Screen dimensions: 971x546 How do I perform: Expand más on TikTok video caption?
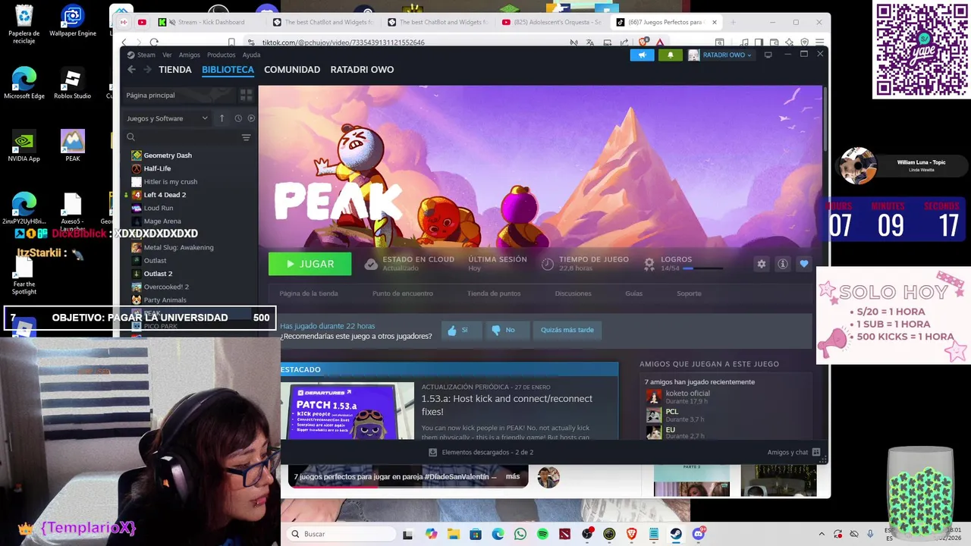tap(513, 476)
